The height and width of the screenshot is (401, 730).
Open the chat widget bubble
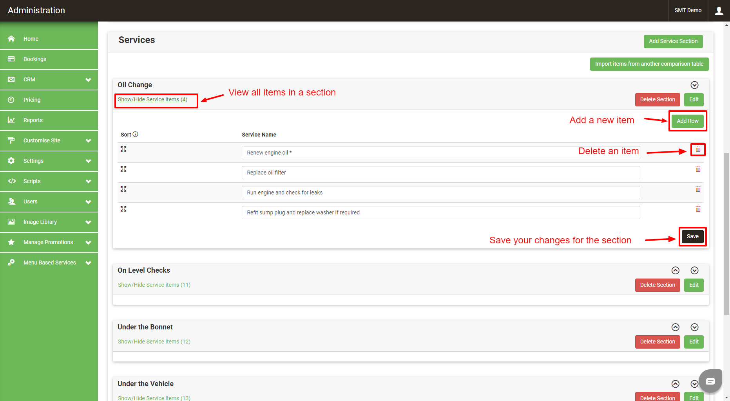click(x=710, y=381)
